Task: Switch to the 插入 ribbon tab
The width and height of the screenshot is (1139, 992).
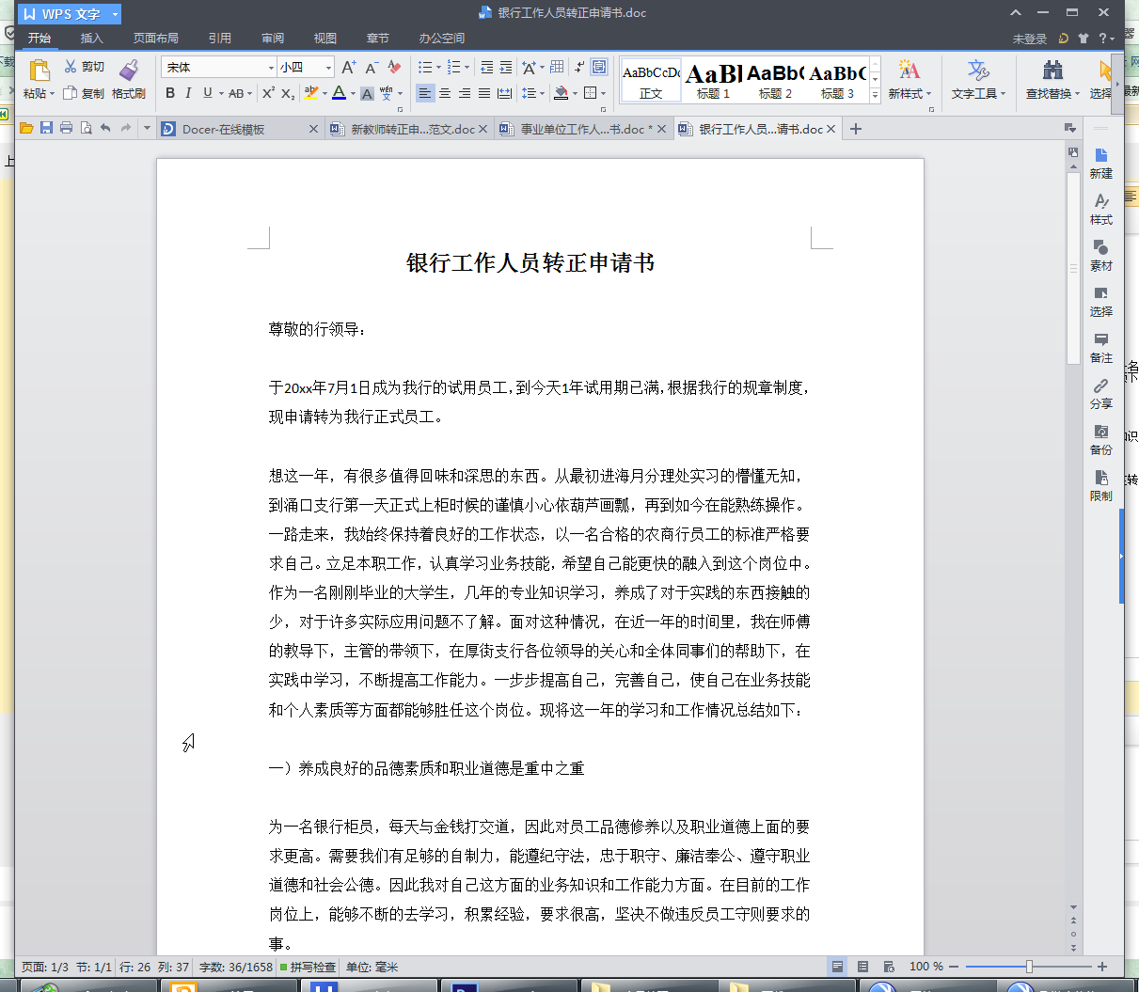Action: (91, 39)
